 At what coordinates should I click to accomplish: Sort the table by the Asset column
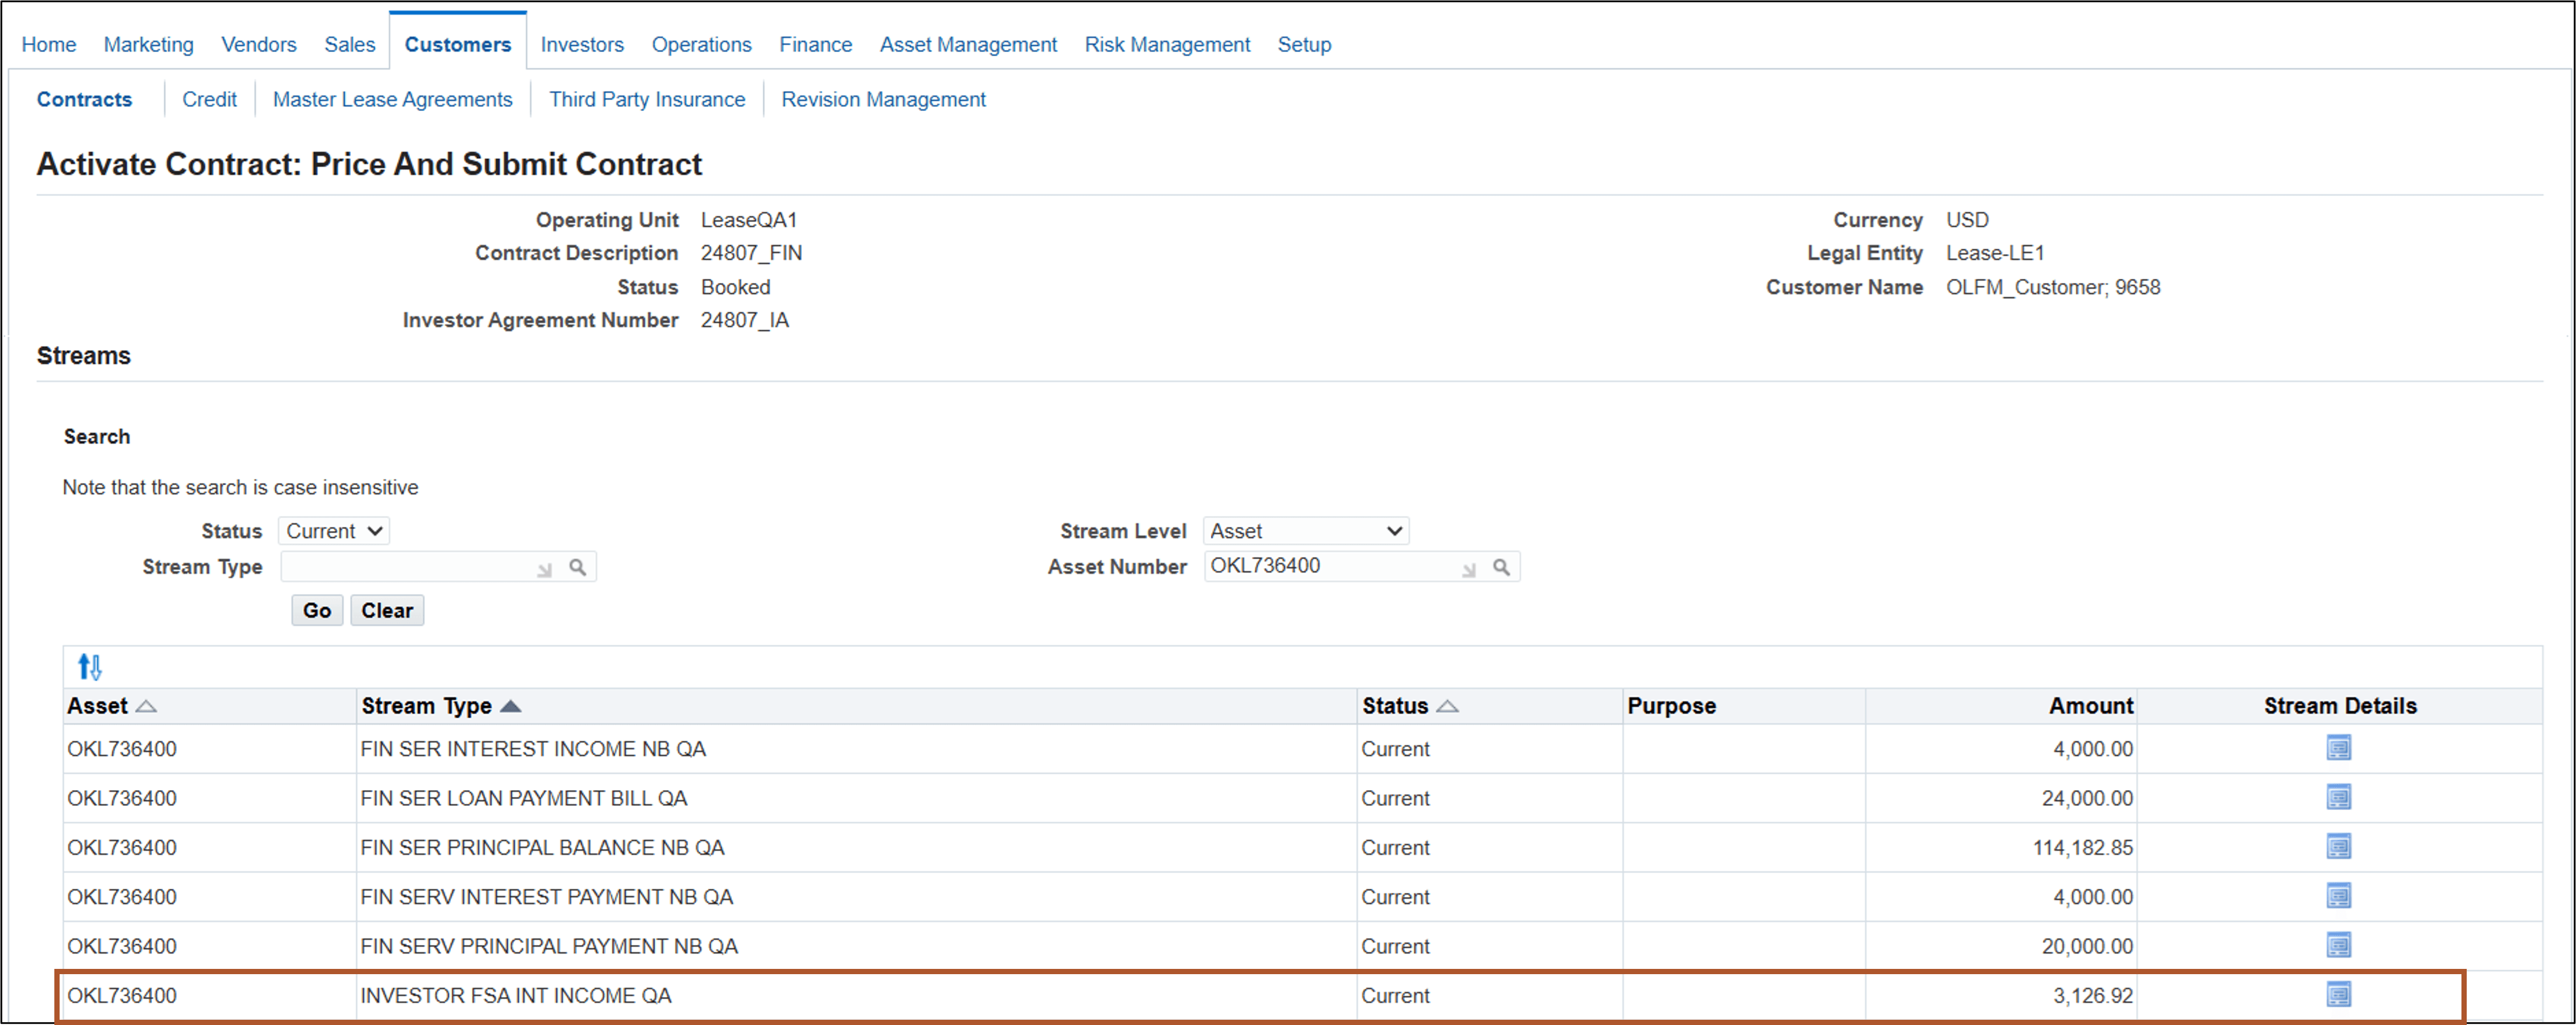click(147, 705)
